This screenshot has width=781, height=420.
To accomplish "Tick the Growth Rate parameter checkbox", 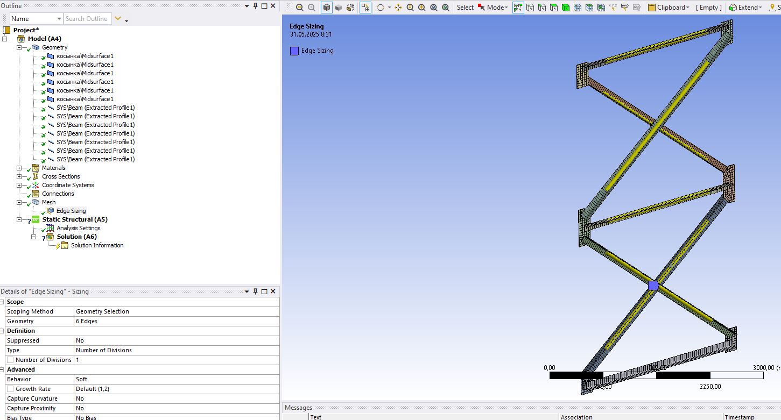I will click(10, 389).
